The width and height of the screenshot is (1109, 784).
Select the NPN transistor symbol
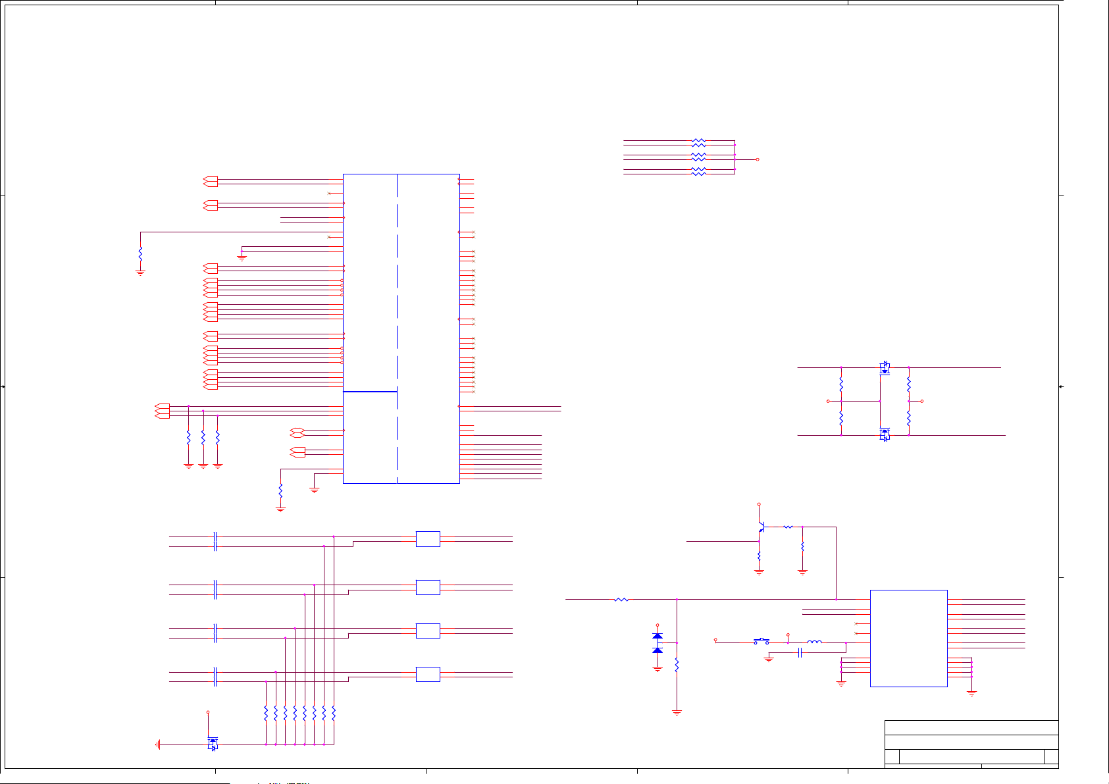tap(761, 527)
